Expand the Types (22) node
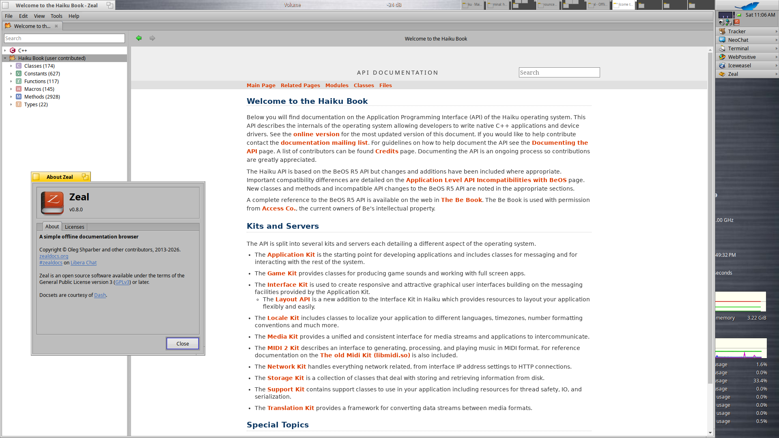The image size is (779, 438). tap(11, 104)
